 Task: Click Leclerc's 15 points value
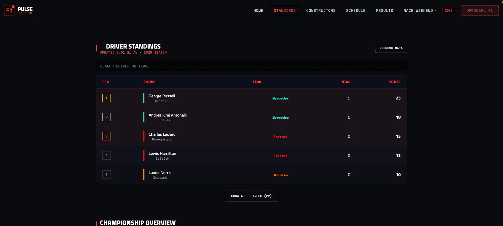point(398,136)
